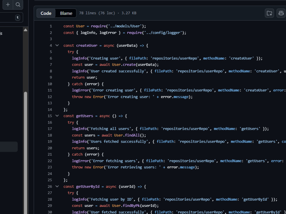Click line number 23
Image resolution: width=286 pixels, height=214 pixels.
pos(50,167)
